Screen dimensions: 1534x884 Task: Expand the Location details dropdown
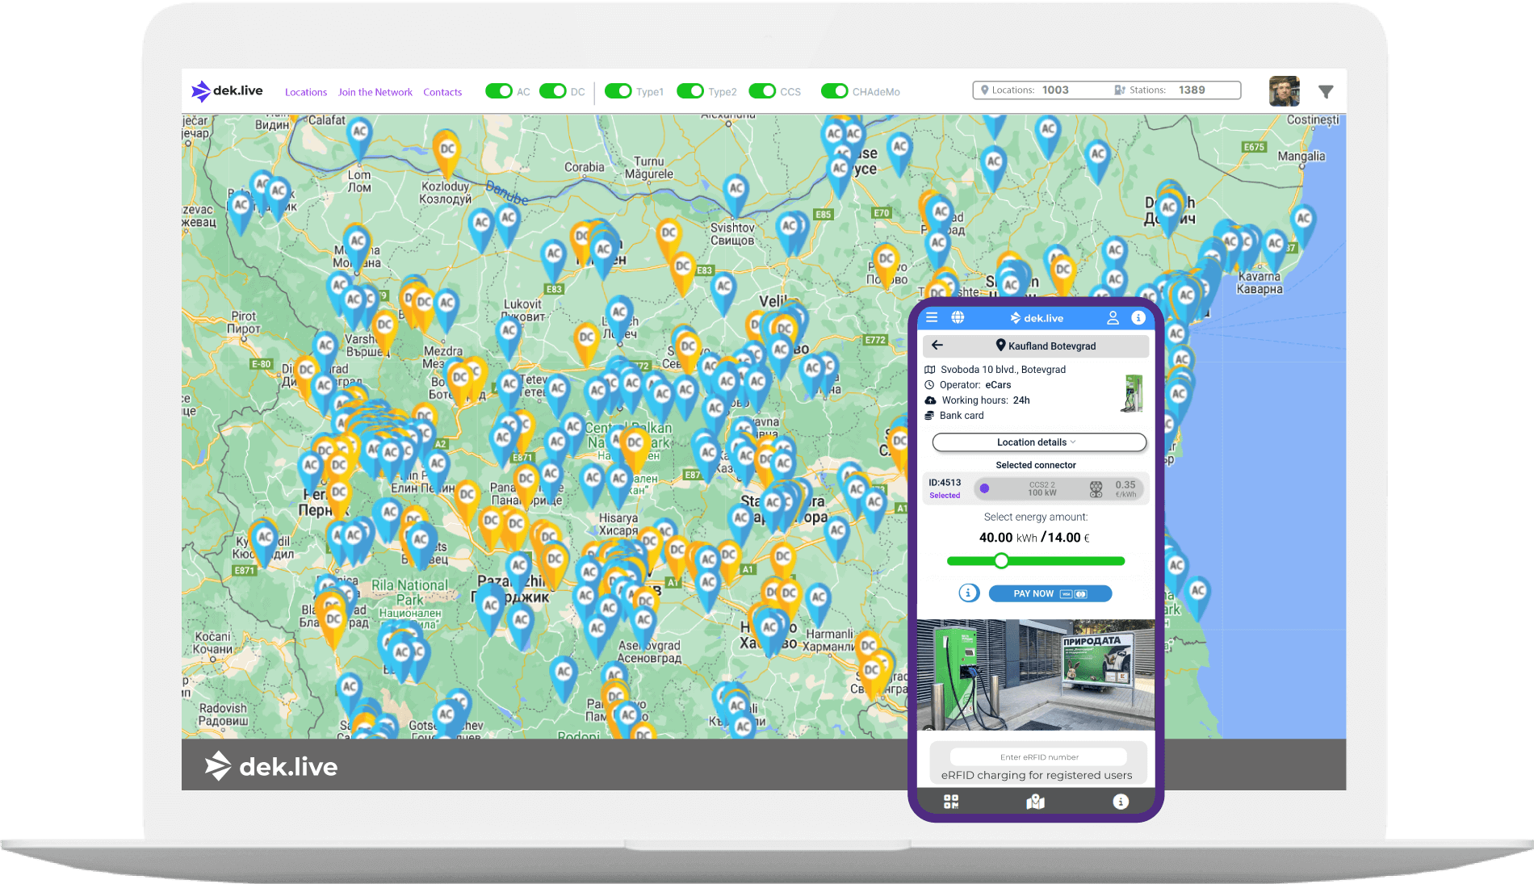coord(1038,442)
